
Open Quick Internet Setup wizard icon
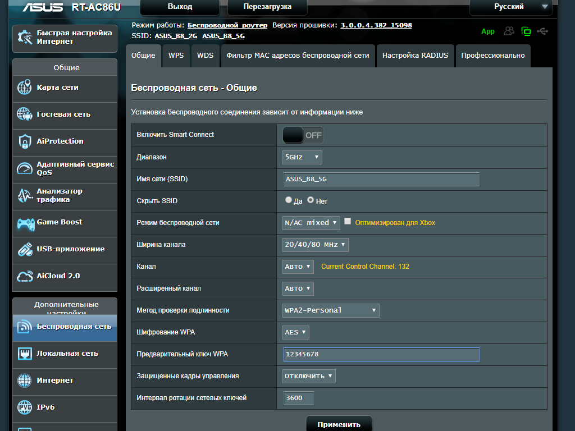25,37
